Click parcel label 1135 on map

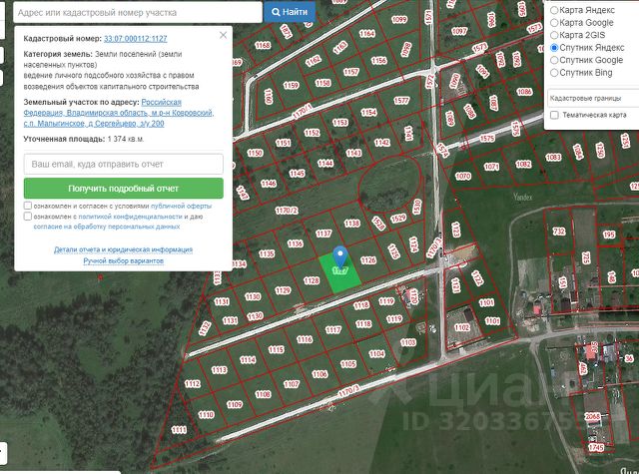267,254
